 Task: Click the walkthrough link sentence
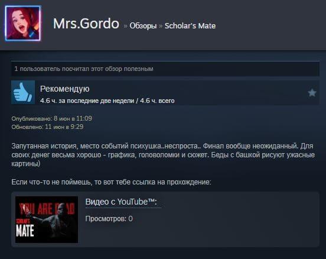[x=111, y=182]
